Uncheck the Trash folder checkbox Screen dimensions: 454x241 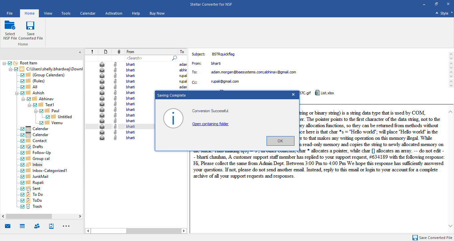pyautogui.click(x=23, y=206)
